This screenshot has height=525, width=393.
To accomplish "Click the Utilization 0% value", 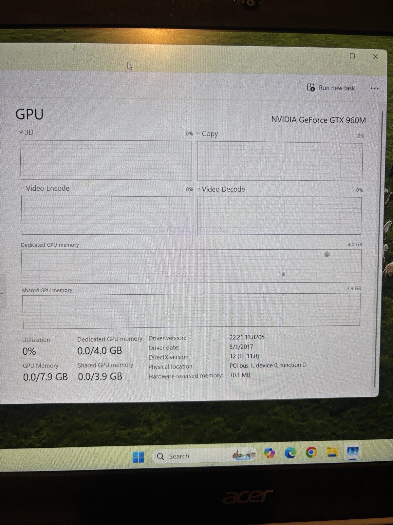I will (x=29, y=351).
